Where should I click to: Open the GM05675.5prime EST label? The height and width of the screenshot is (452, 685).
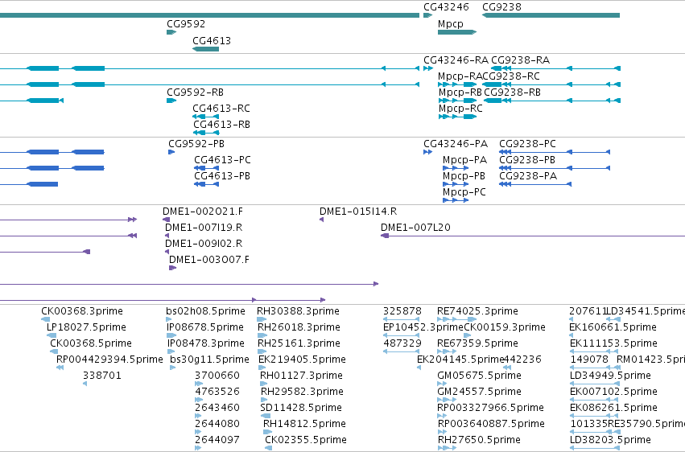coord(479,376)
